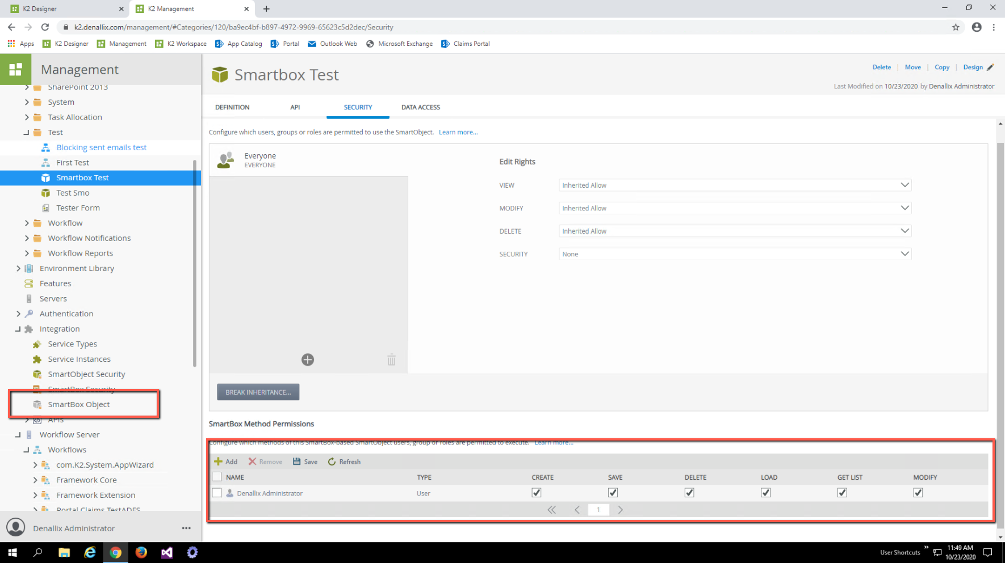Open the Learn more link about SmartObject permissions
The image size is (1005, 563).
[x=458, y=132]
